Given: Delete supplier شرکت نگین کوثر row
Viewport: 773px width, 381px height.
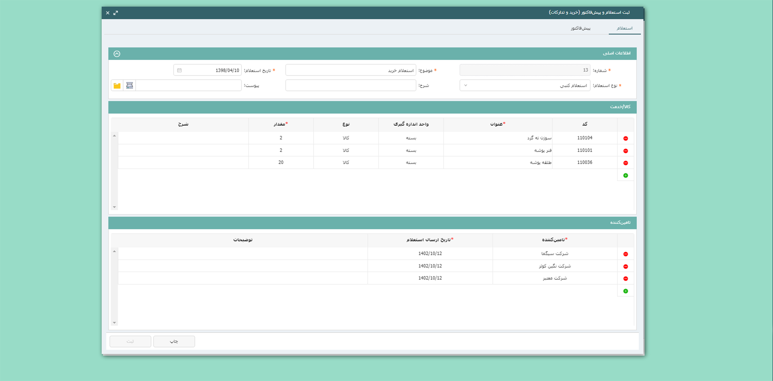Looking at the screenshot, I should click(x=625, y=266).
